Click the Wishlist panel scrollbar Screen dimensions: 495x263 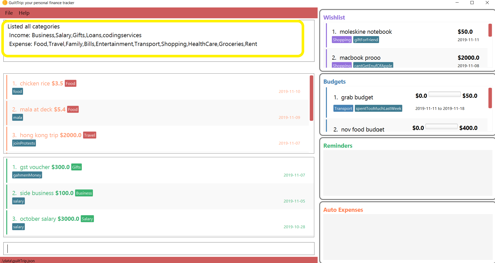tap(490, 30)
